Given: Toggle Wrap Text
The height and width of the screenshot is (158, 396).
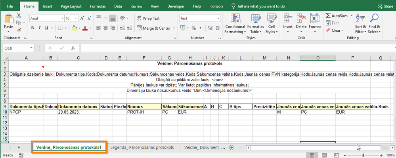Looking at the screenshot, I should tap(149, 18).
